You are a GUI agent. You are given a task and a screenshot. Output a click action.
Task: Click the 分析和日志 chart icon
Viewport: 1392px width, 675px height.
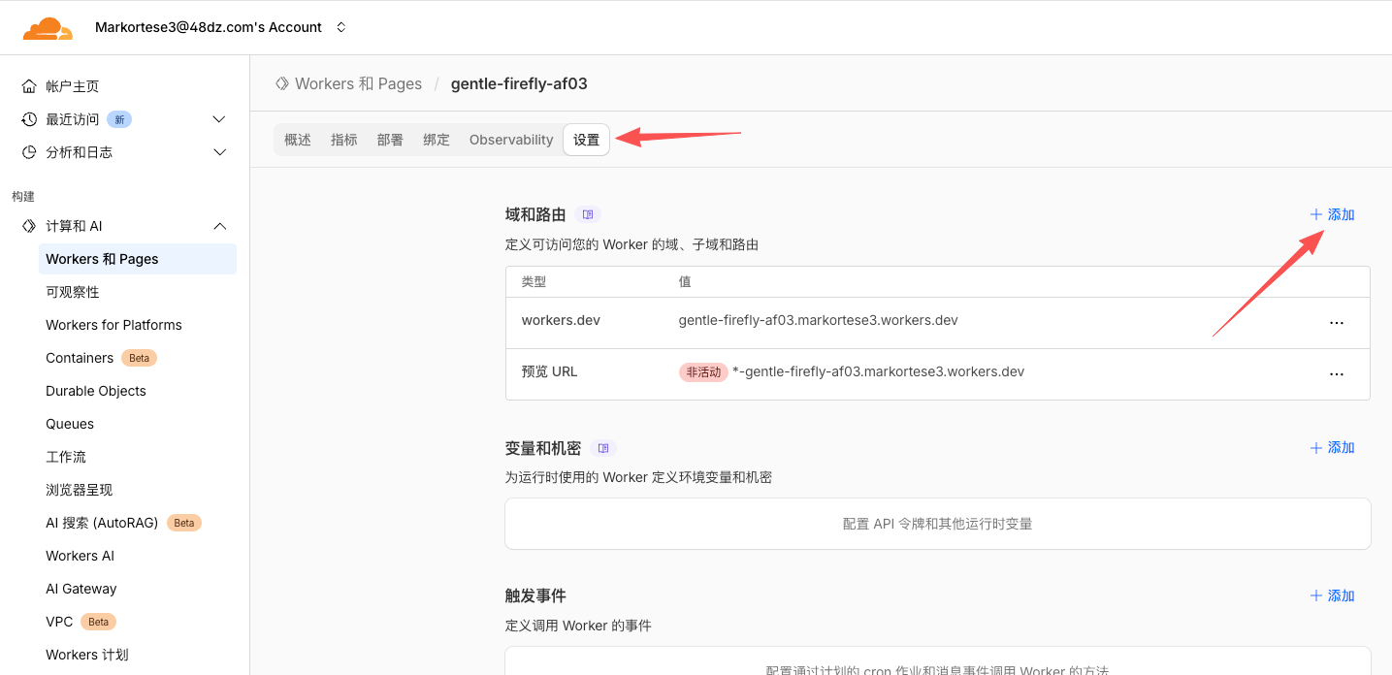[x=29, y=152]
